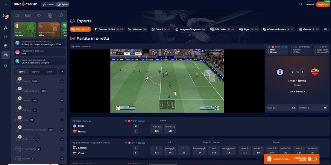Click the gamepad esports icon in left rail

point(6,55)
